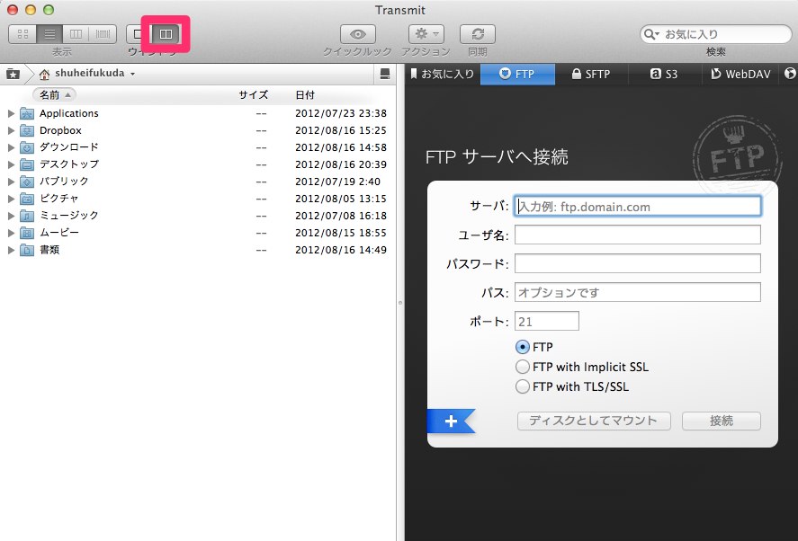Open the shuheifukuda path dropdown

pyautogui.click(x=87, y=74)
